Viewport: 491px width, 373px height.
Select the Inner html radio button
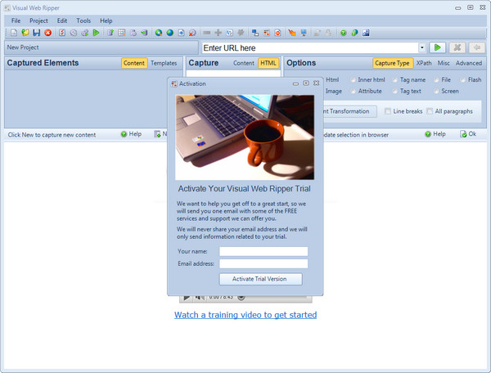(x=354, y=80)
